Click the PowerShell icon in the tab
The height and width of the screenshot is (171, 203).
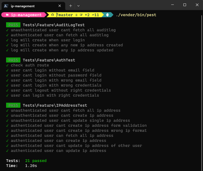[6, 6]
